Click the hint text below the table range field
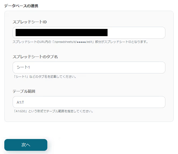The height and width of the screenshot is (154, 178). pos(53,111)
